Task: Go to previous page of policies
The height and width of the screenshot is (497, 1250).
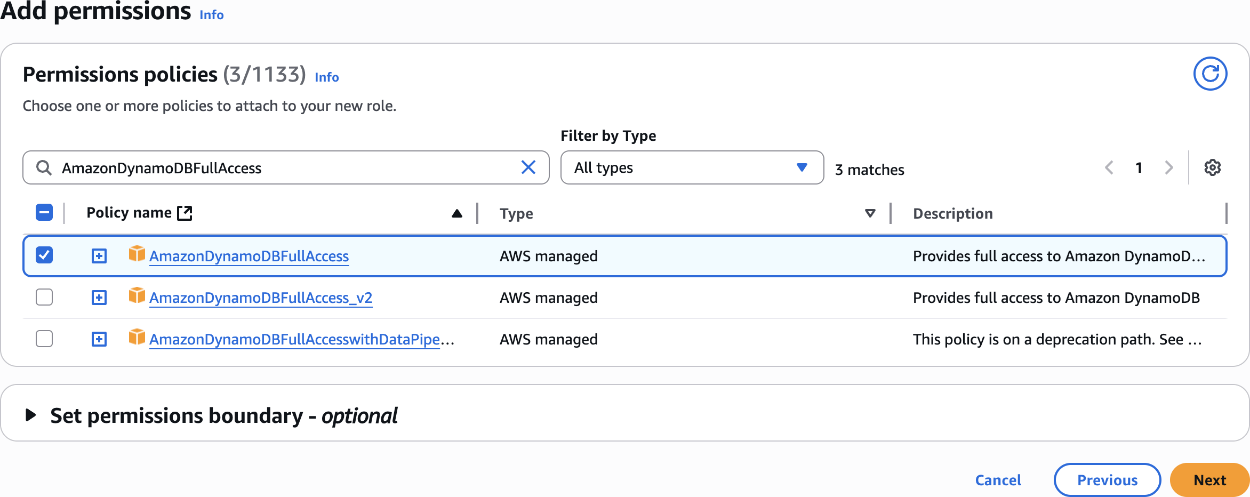Action: pos(1109,167)
